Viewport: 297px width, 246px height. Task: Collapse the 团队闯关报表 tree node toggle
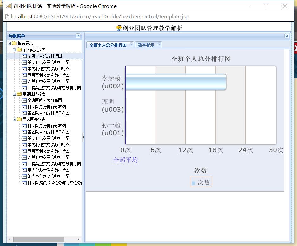tap(14, 119)
